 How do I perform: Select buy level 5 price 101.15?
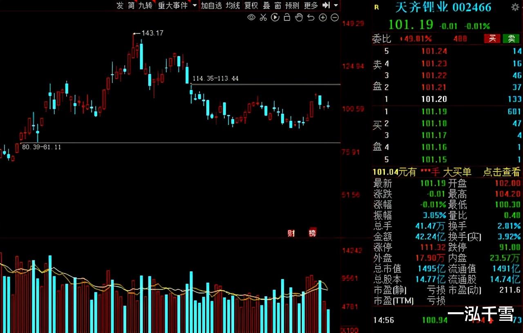[x=434, y=160]
